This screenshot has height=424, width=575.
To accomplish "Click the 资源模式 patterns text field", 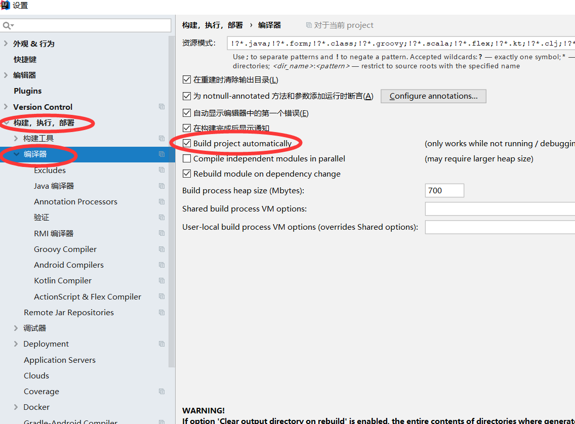I will (x=401, y=43).
